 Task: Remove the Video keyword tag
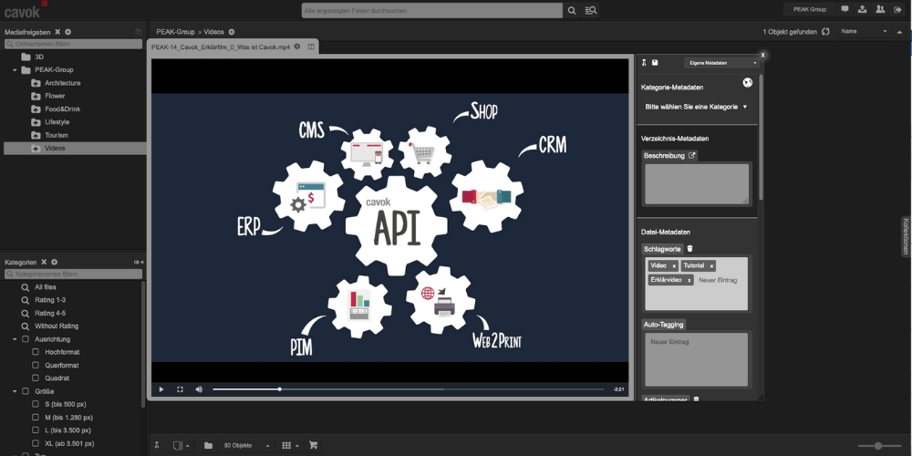674,265
